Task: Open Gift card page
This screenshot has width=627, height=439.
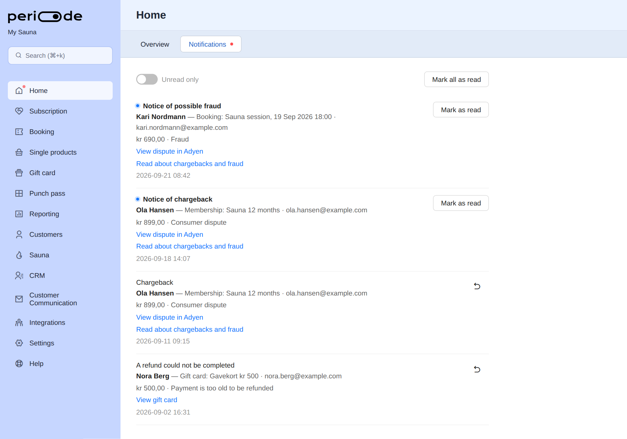Action: click(60, 173)
